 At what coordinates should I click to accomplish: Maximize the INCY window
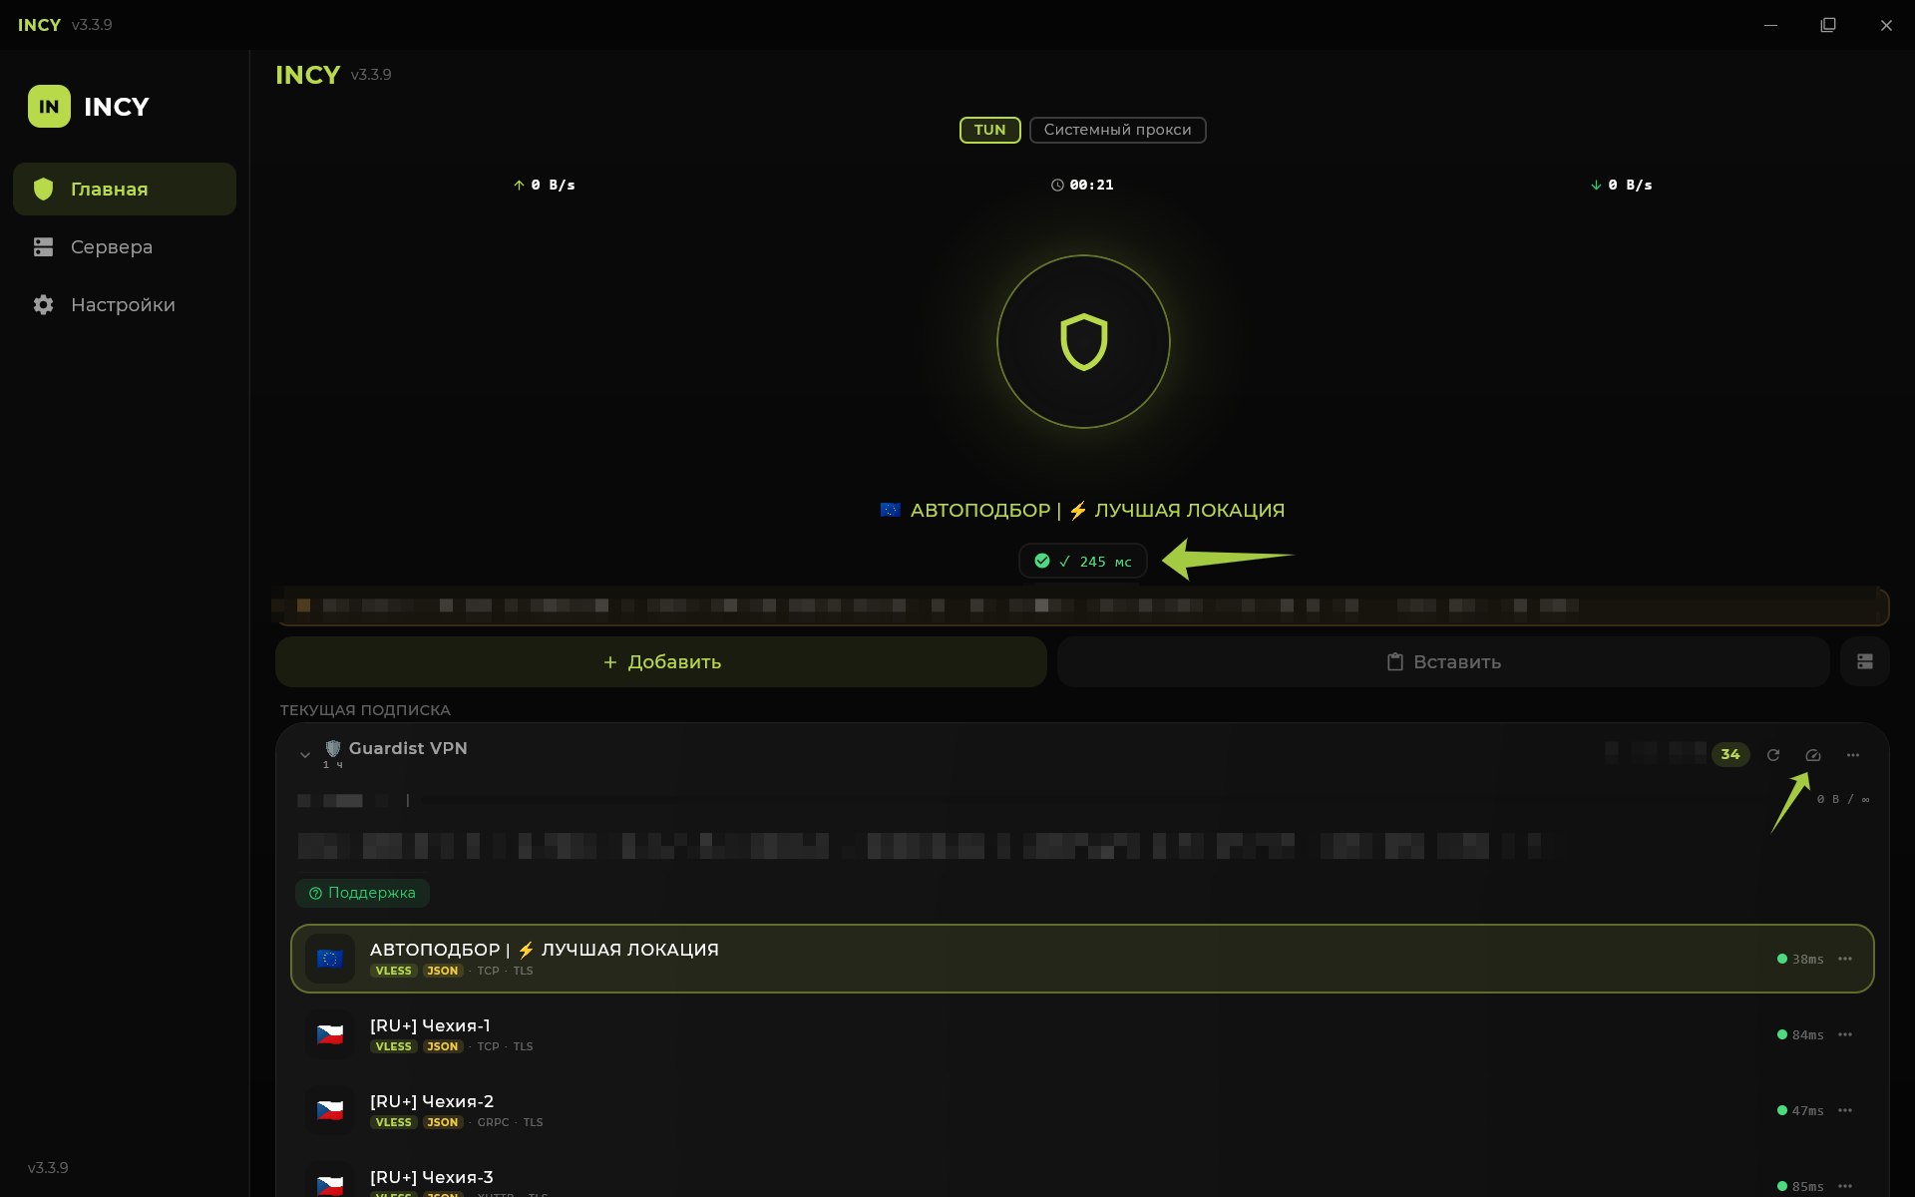click(x=1828, y=25)
